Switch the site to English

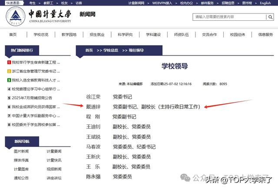coord(265,3)
